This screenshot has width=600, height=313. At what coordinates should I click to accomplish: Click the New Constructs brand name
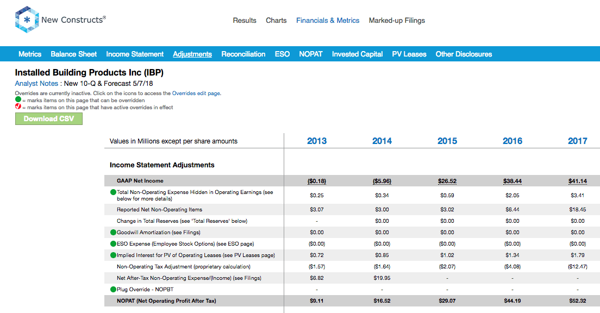[73, 20]
